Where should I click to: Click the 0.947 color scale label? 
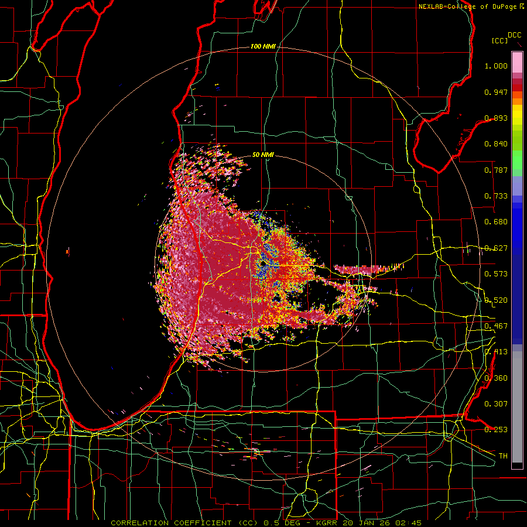[x=496, y=92]
